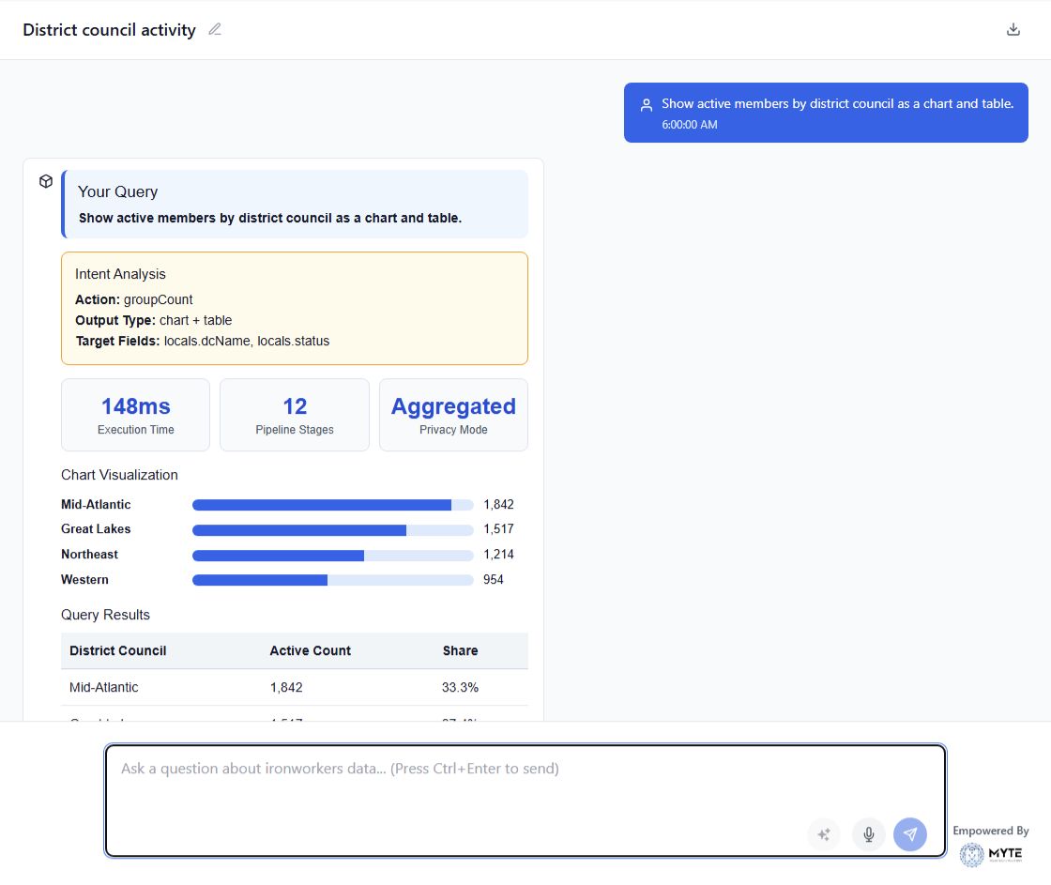The height and width of the screenshot is (885, 1051).
Task: Click the Aggregated Privacy Mode card
Action: pyautogui.click(x=453, y=415)
